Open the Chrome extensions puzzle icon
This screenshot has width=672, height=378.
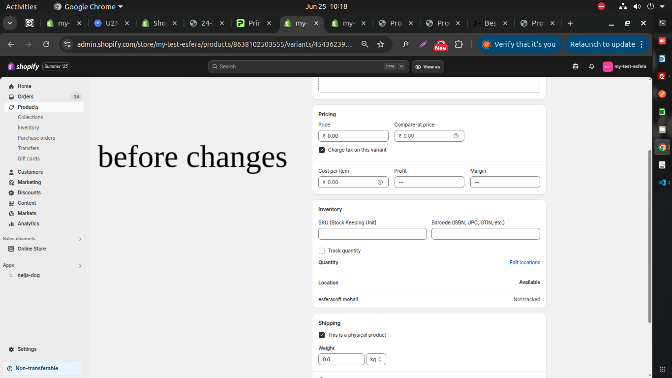pos(458,44)
